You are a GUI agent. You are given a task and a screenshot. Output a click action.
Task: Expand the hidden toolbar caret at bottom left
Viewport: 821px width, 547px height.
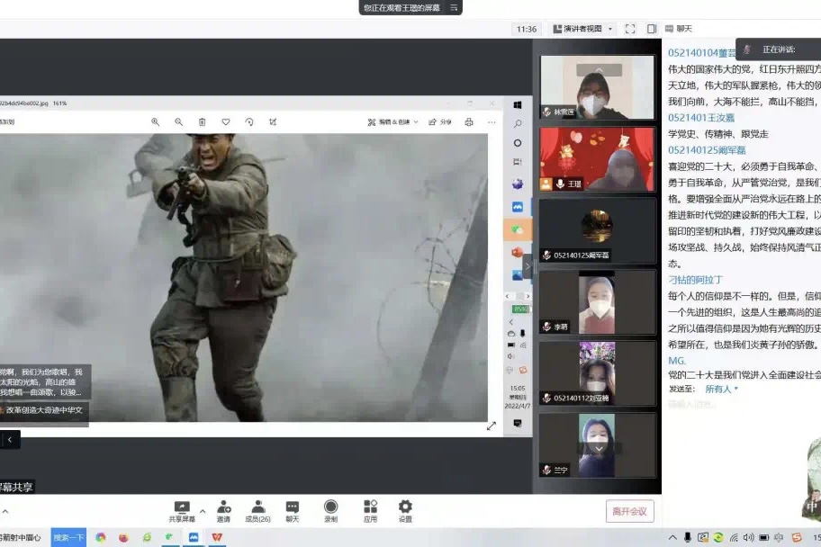[5, 511]
